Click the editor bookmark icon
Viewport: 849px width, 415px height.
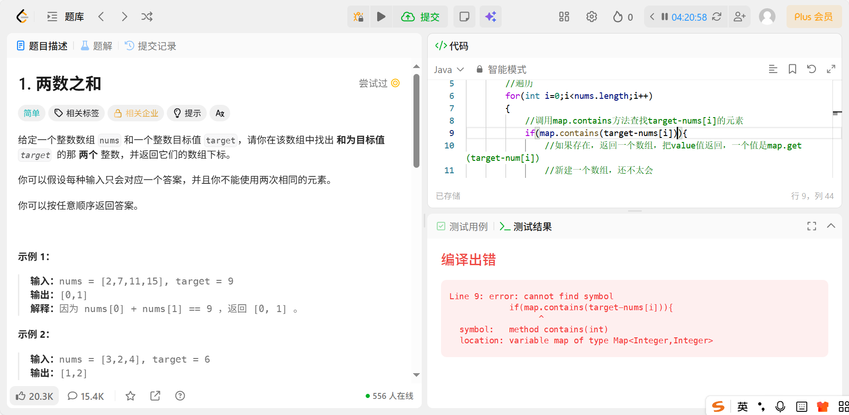[792, 69]
